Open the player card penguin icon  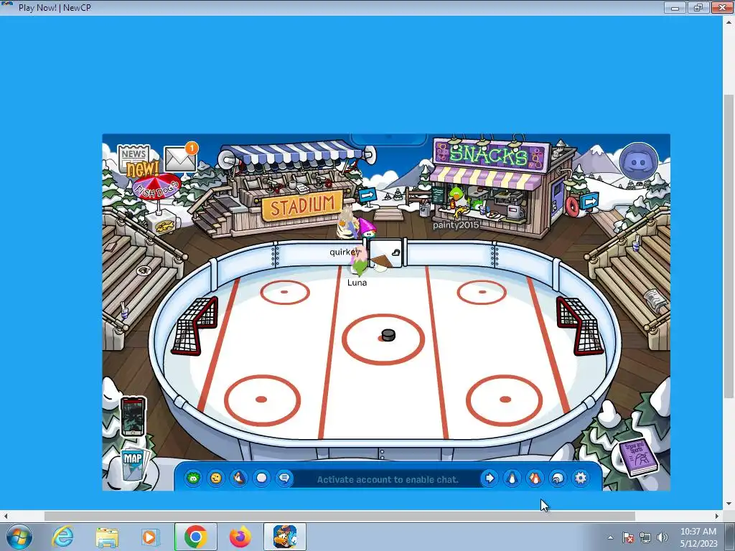coord(512,478)
